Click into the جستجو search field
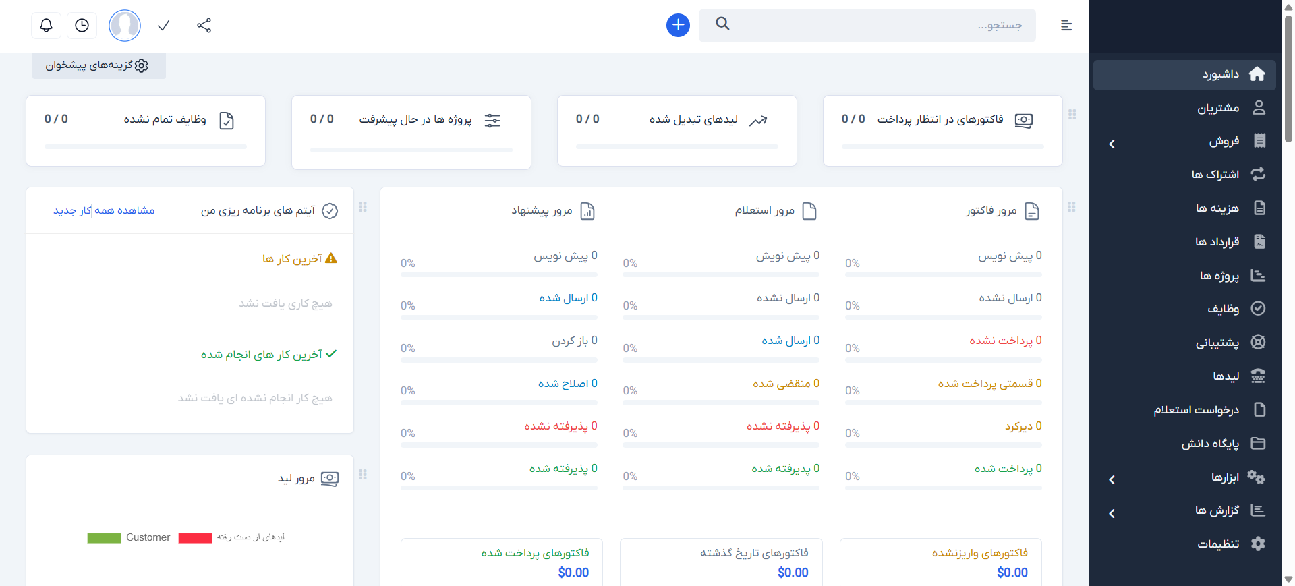The height and width of the screenshot is (586, 1295). pyautogui.click(x=877, y=26)
